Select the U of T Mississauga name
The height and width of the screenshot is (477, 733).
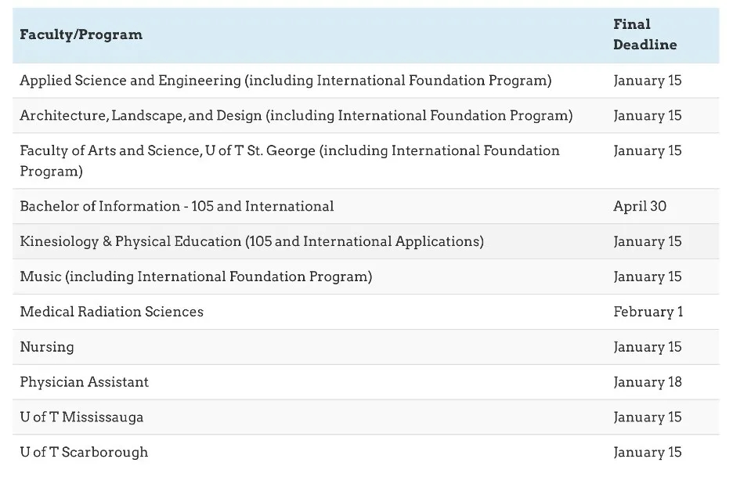coord(81,417)
